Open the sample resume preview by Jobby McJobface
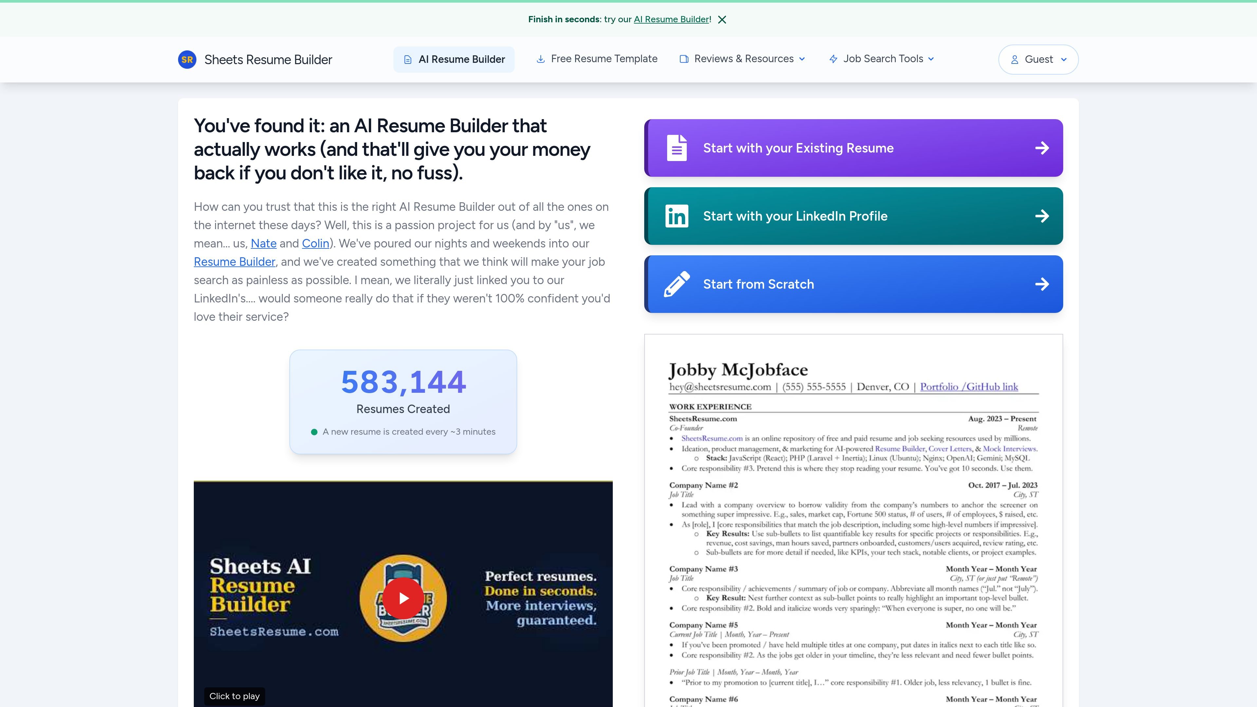This screenshot has width=1257, height=707. [x=853, y=521]
